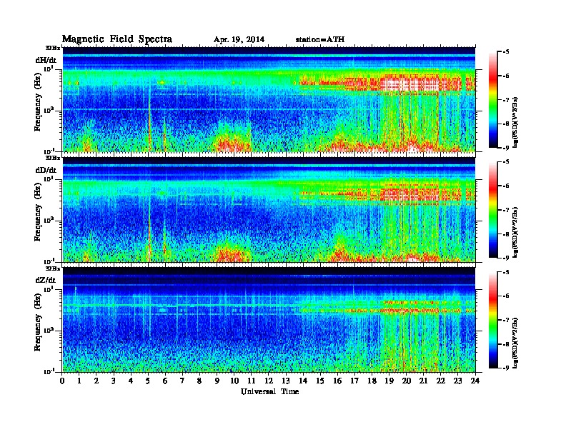This screenshot has width=566, height=437.
Task: Click the dZ/dt colorbar
Action: point(492,320)
